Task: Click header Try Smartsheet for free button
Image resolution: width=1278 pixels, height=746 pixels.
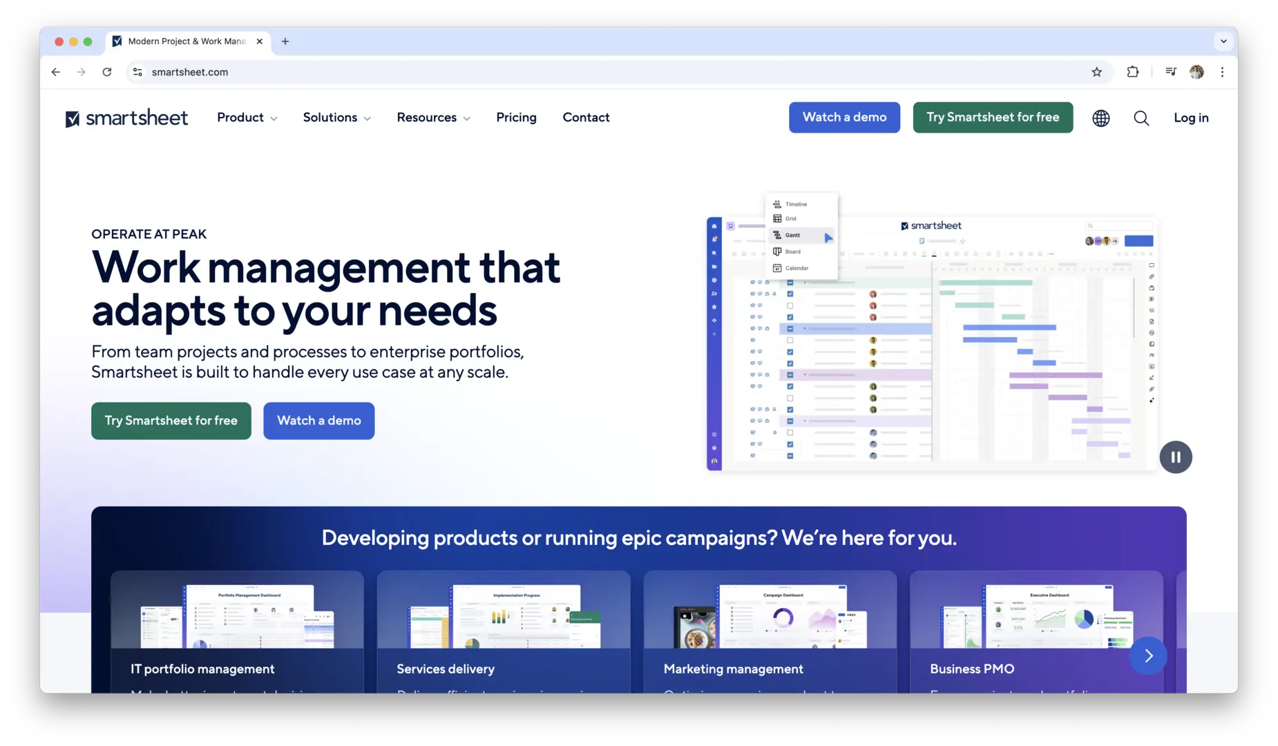Action: coord(993,117)
